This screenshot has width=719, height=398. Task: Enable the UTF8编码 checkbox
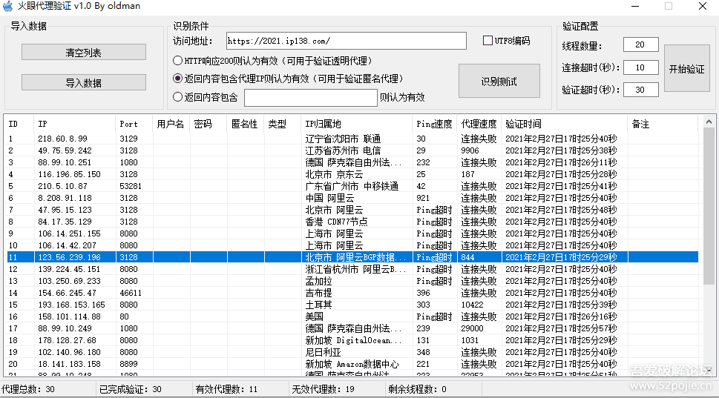coord(487,41)
